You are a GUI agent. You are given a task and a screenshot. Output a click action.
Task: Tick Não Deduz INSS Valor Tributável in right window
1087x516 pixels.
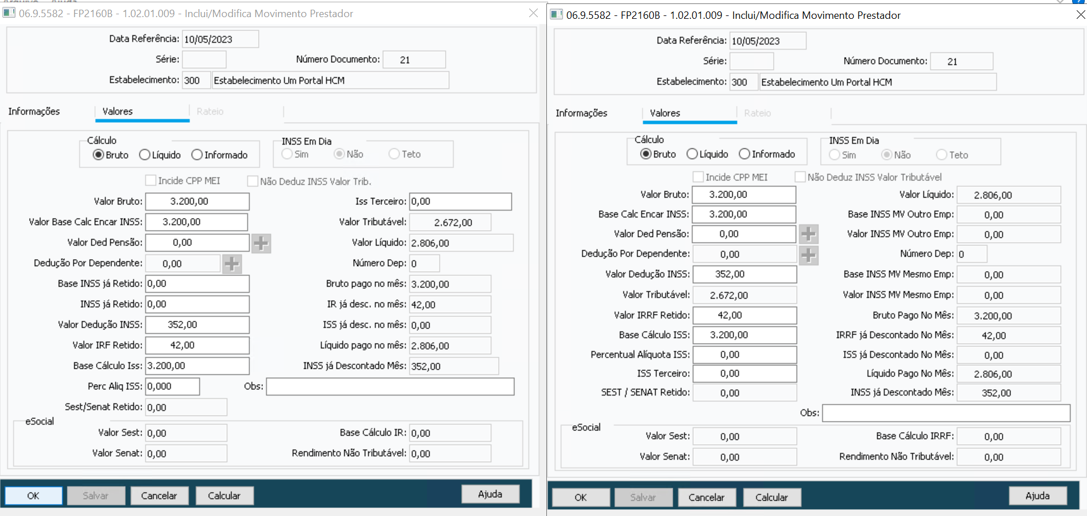800,177
